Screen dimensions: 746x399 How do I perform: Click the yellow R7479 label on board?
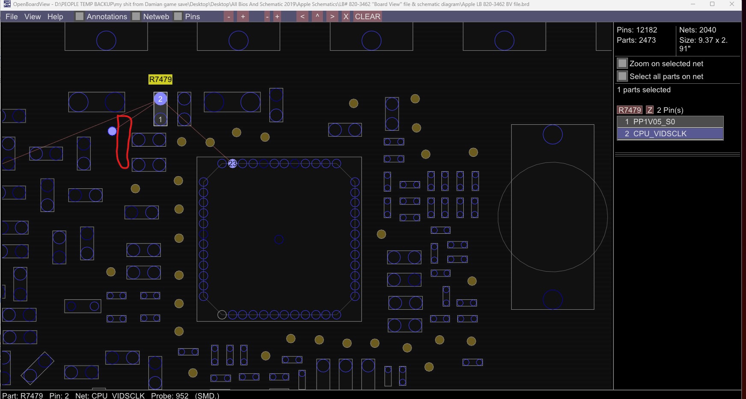click(x=160, y=79)
